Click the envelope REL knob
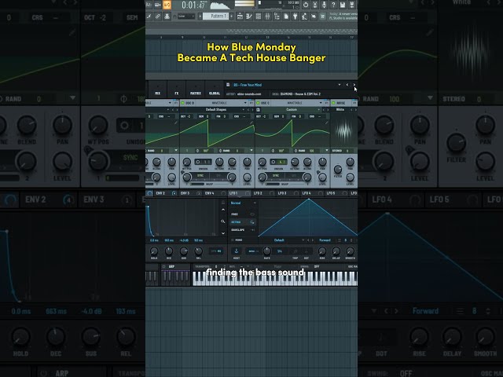This screenshot has width=503, height=377. coord(199,251)
